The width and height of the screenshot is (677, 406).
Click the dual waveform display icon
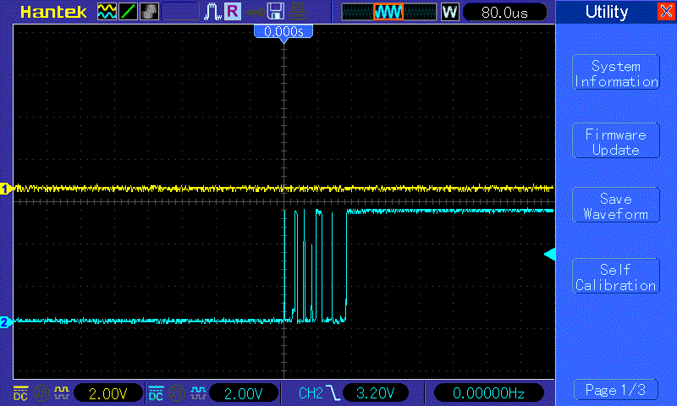107,12
